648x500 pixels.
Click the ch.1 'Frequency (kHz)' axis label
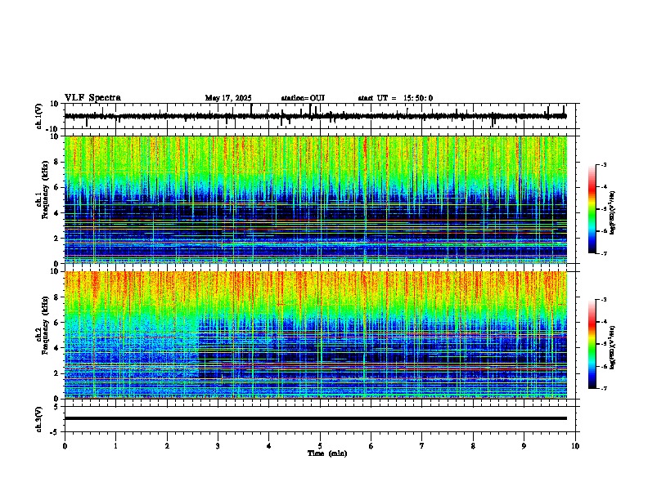pos(45,190)
